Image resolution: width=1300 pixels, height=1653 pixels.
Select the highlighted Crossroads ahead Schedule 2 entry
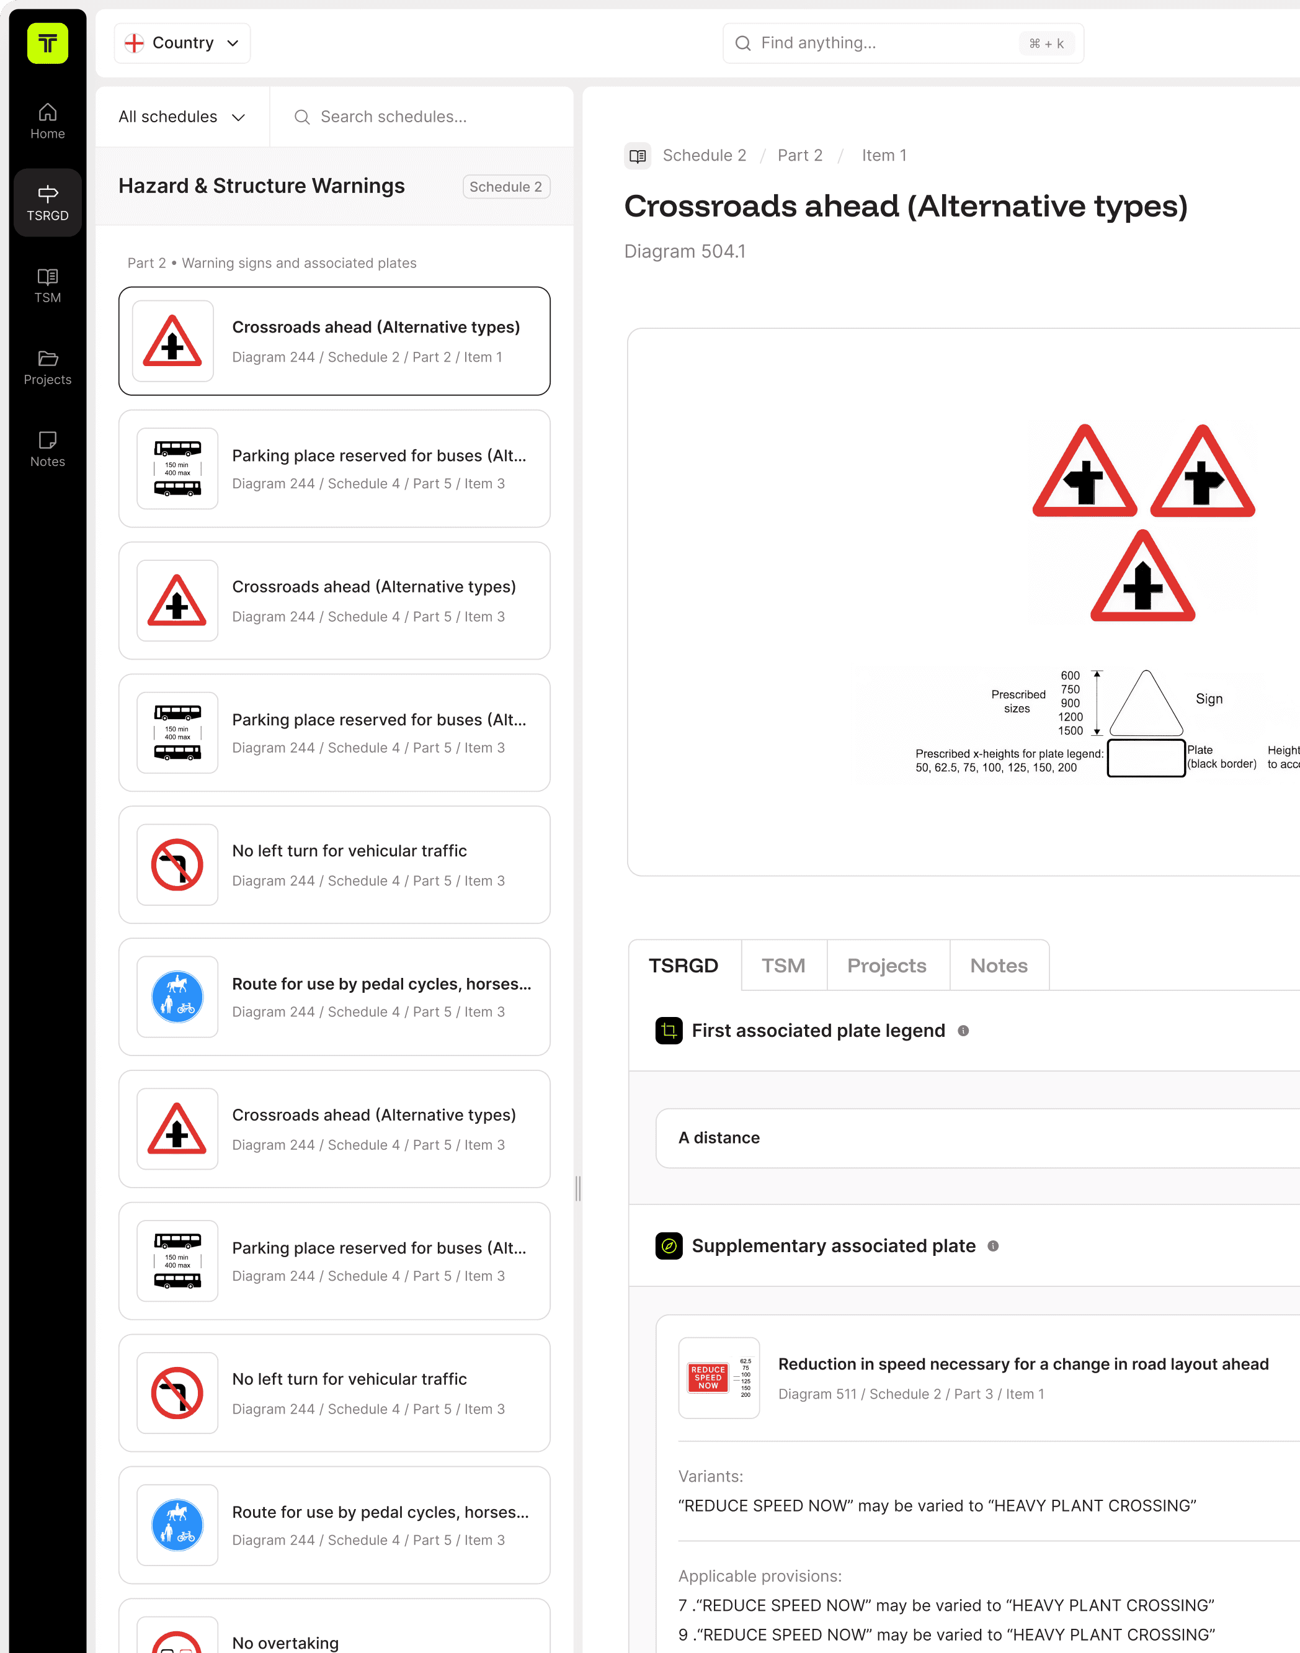click(x=334, y=341)
